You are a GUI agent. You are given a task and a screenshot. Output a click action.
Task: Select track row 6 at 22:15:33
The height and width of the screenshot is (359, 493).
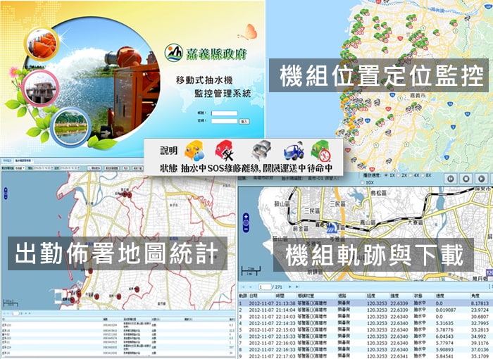click(x=366, y=336)
